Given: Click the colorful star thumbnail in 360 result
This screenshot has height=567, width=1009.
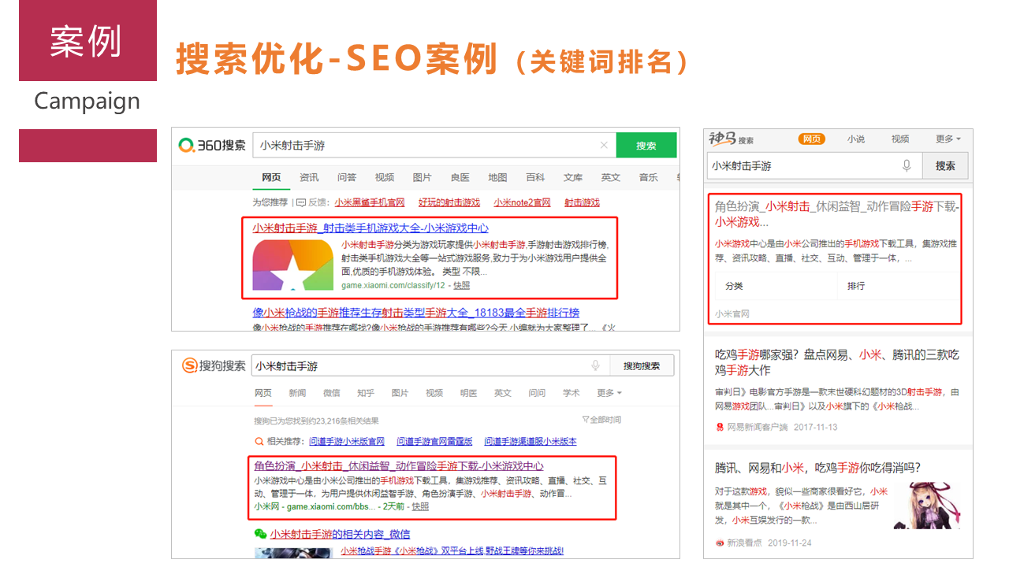Looking at the screenshot, I should 293,265.
